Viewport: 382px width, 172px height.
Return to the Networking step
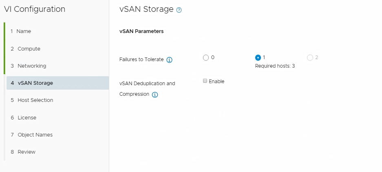coord(31,66)
